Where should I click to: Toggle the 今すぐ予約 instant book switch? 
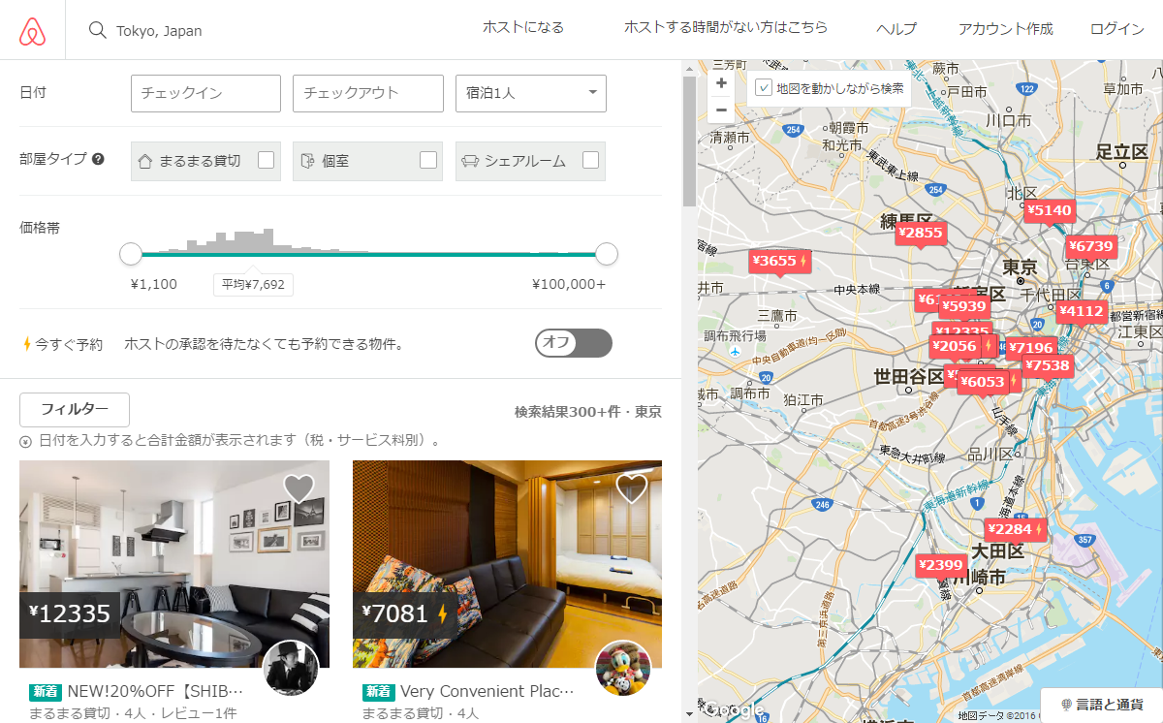[x=574, y=343]
